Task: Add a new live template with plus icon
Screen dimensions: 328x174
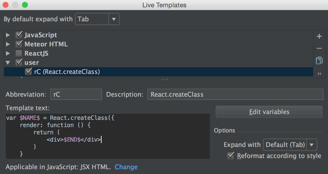Action: coord(319,36)
